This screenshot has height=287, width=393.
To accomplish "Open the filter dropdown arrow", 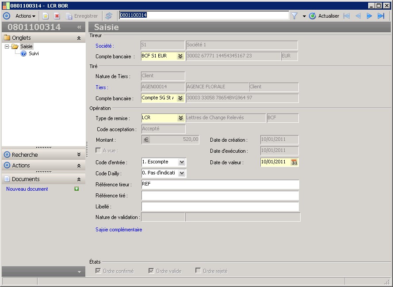I will tap(304, 16).
